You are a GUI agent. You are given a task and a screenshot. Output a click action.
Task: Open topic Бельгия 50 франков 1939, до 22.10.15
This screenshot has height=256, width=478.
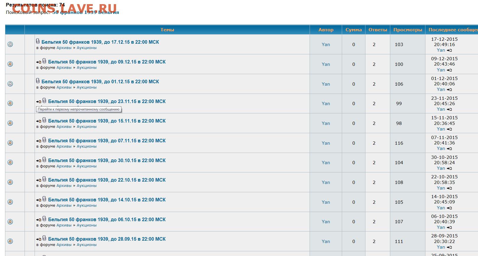[x=107, y=180]
